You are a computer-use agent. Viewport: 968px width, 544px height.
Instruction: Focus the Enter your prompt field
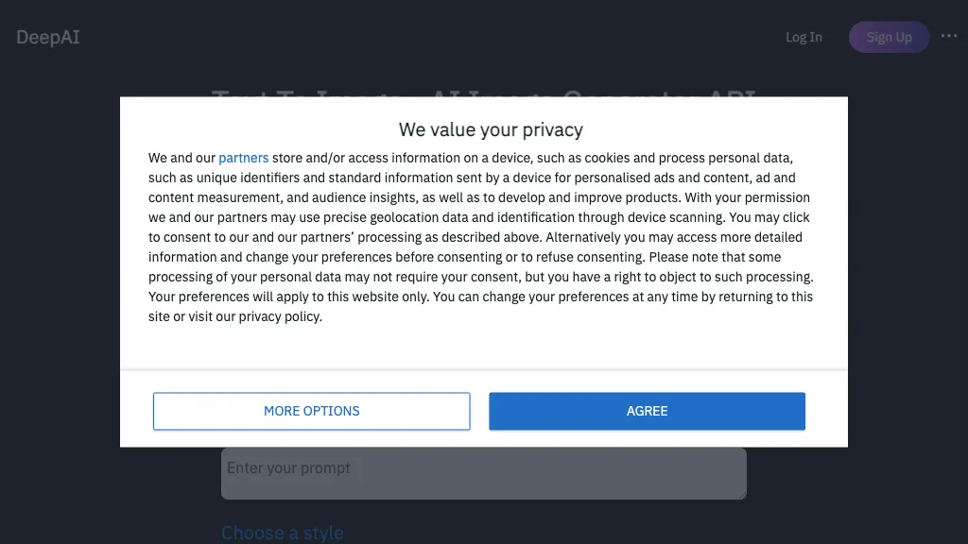482,473
